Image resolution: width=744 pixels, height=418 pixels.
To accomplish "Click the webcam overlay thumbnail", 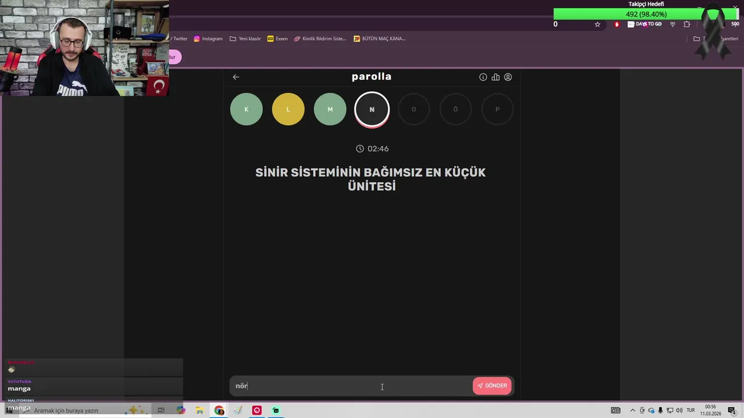I will [85, 48].
